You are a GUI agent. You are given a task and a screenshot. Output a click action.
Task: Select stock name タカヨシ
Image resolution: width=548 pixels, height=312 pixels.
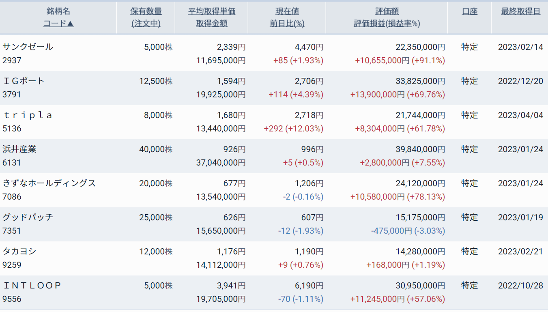coord(19,251)
